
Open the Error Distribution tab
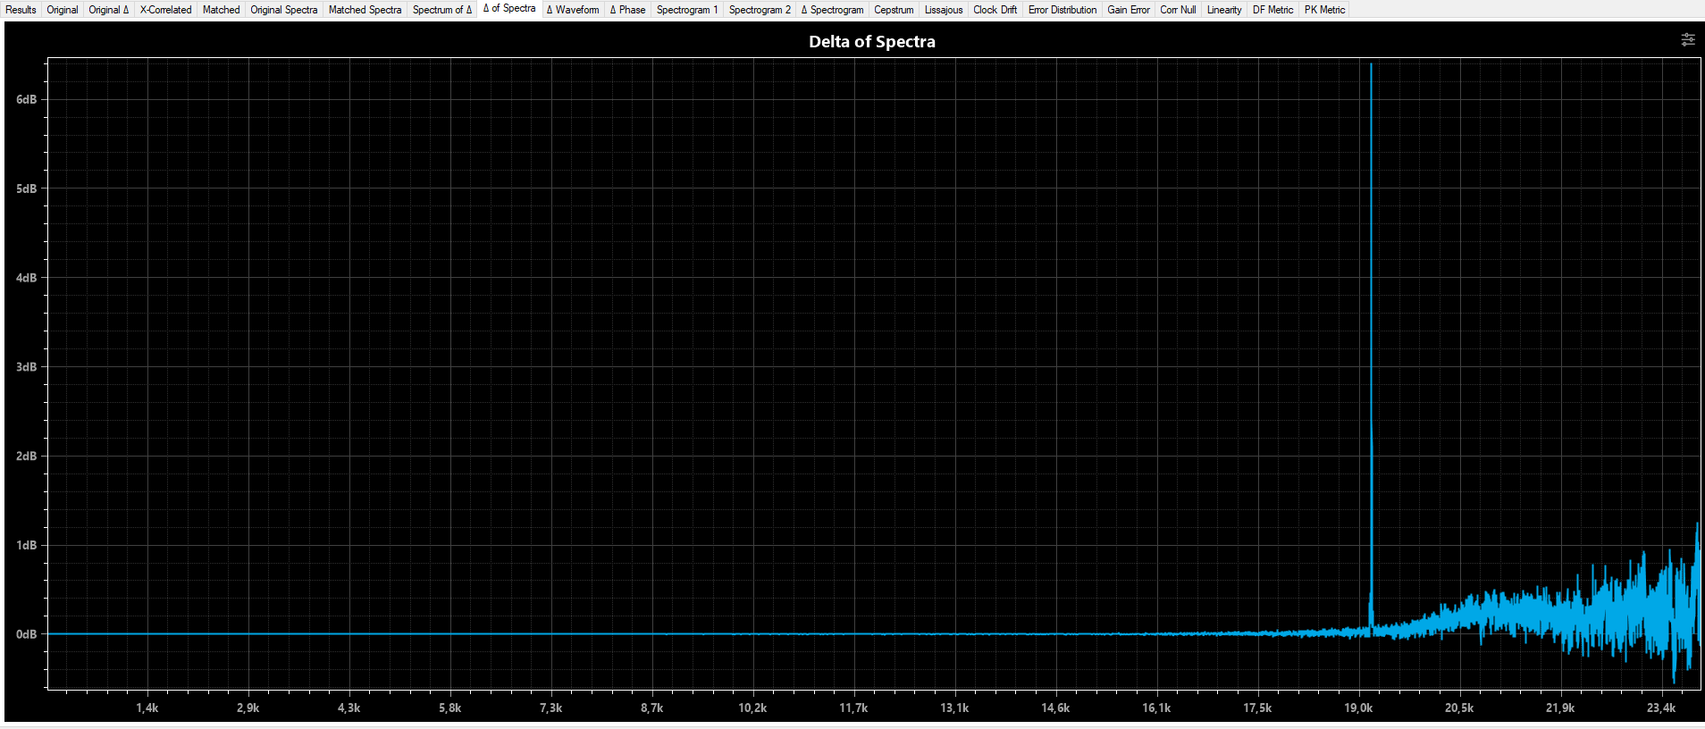coord(1062,10)
